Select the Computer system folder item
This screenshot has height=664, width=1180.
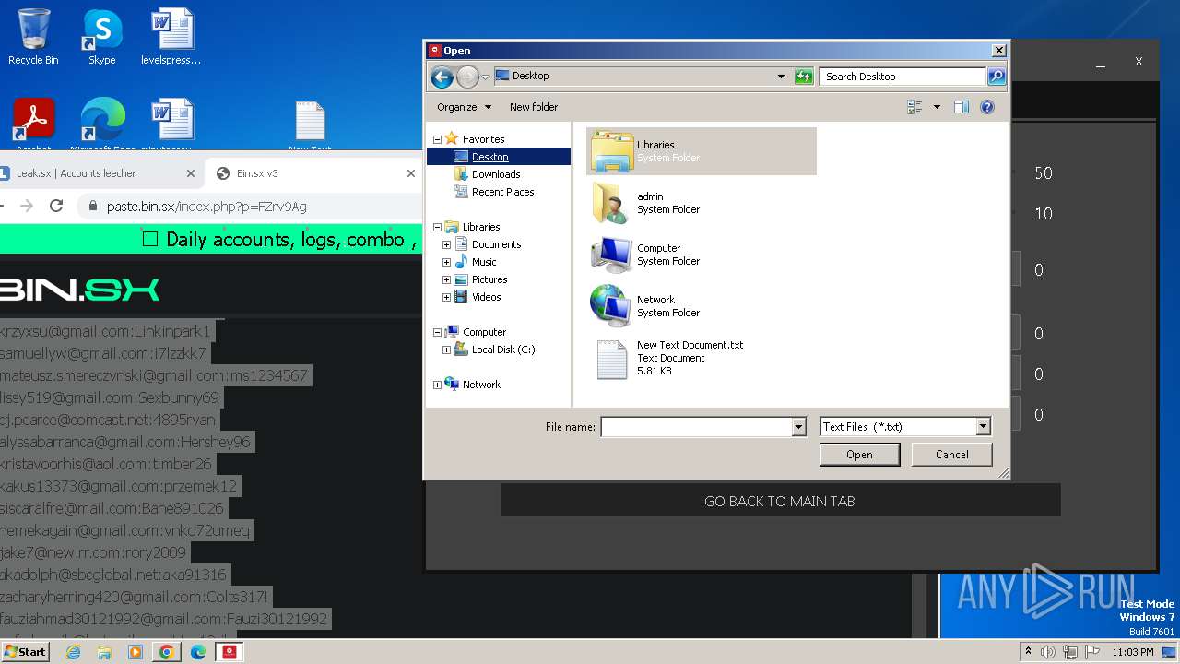(x=702, y=255)
